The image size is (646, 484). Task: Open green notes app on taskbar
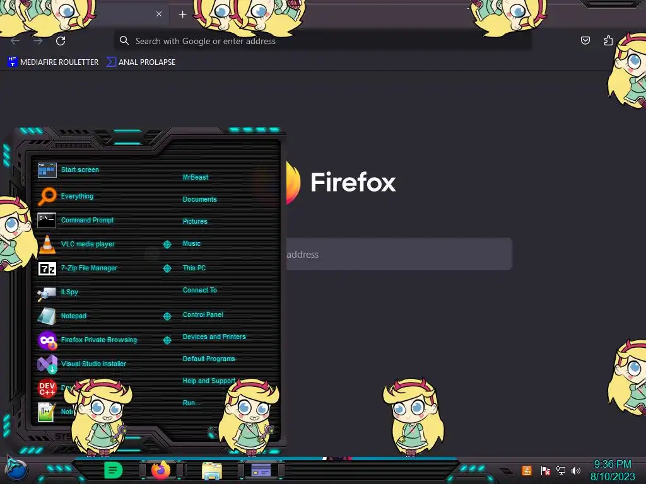114,470
